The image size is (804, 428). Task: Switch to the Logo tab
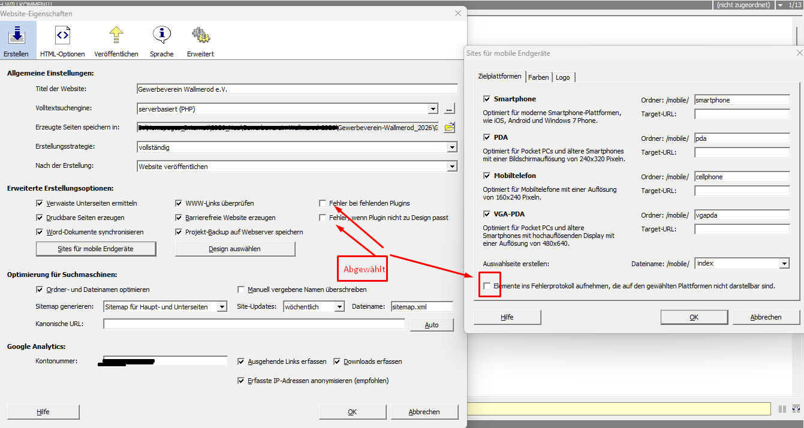[x=562, y=77]
